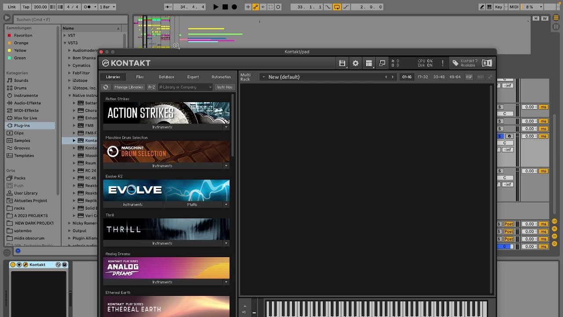Toggle Kontakt device activator button
The height and width of the screenshot is (317, 563).
point(13,265)
